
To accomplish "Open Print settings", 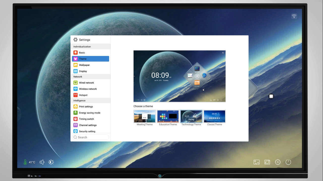I will point(90,107).
